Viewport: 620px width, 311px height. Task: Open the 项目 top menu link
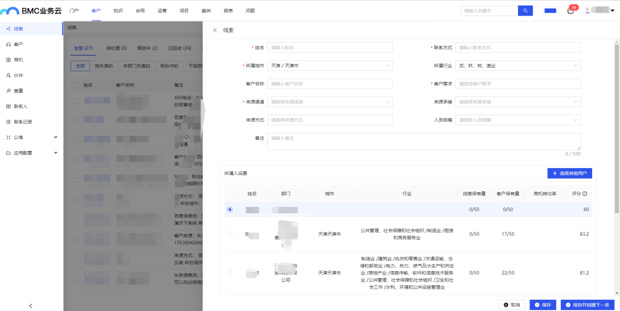click(184, 11)
